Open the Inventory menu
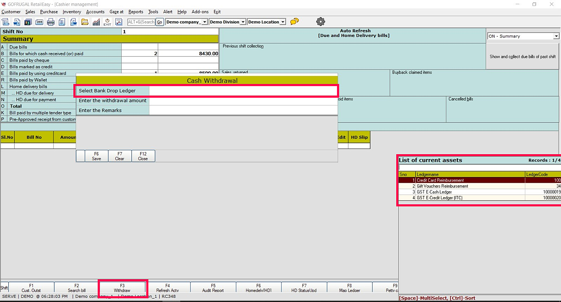Viewport: 561px width, 302px height. tap(72, 12)
